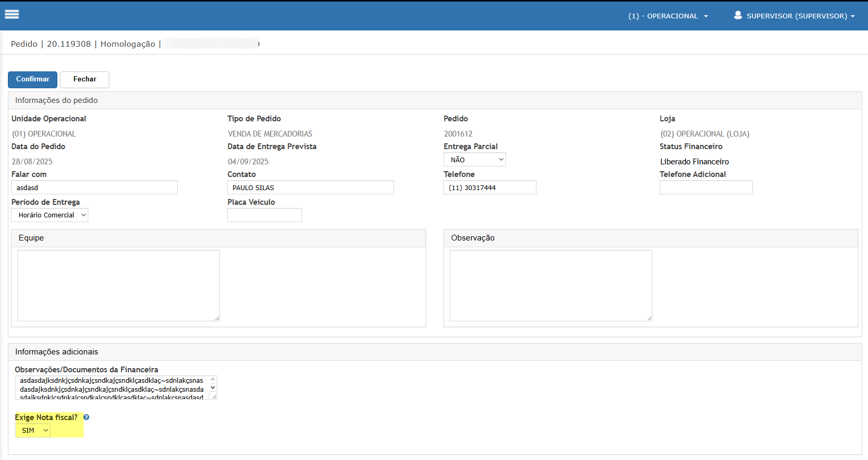Open the Entrega Parcial dropdown
Viewport: 868px width, 460px height.
click(475, 160)
